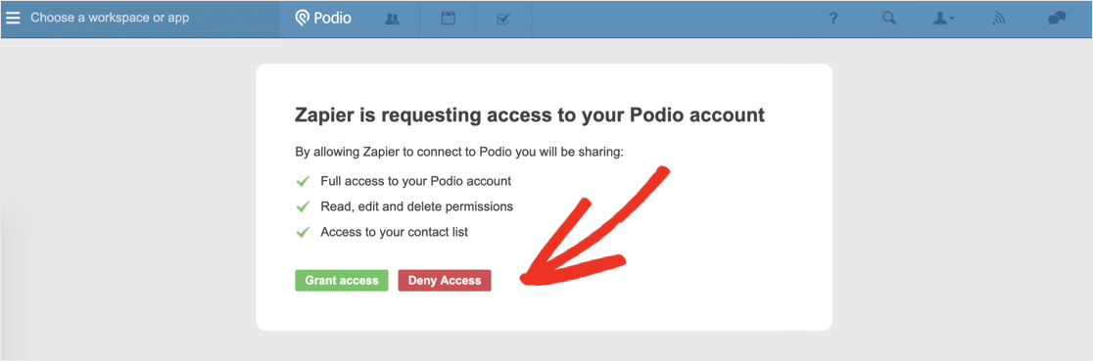Open the hamburger navigation menu
Viewport: 1093px width, 361px height.
coord(13,19)
